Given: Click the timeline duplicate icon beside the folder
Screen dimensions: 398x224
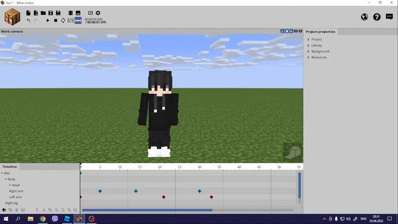Looking at the screenshot, I should coord(11,210).
